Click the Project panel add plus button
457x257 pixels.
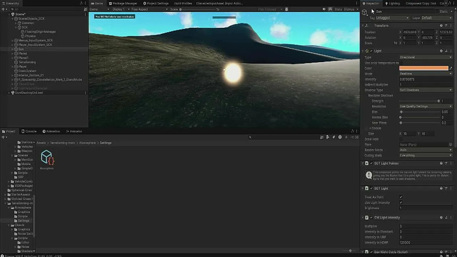coord(3,137)
